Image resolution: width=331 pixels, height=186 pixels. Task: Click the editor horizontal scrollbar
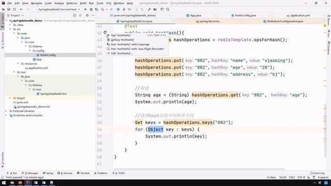pos(199,169)
